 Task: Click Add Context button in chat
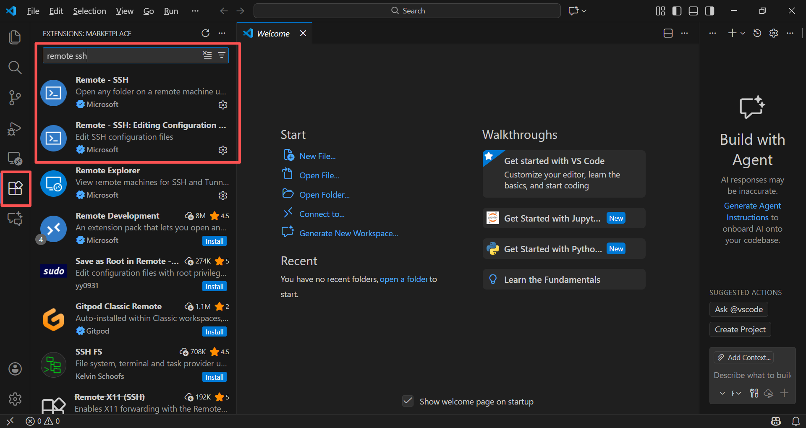click(x=744, y=358)
